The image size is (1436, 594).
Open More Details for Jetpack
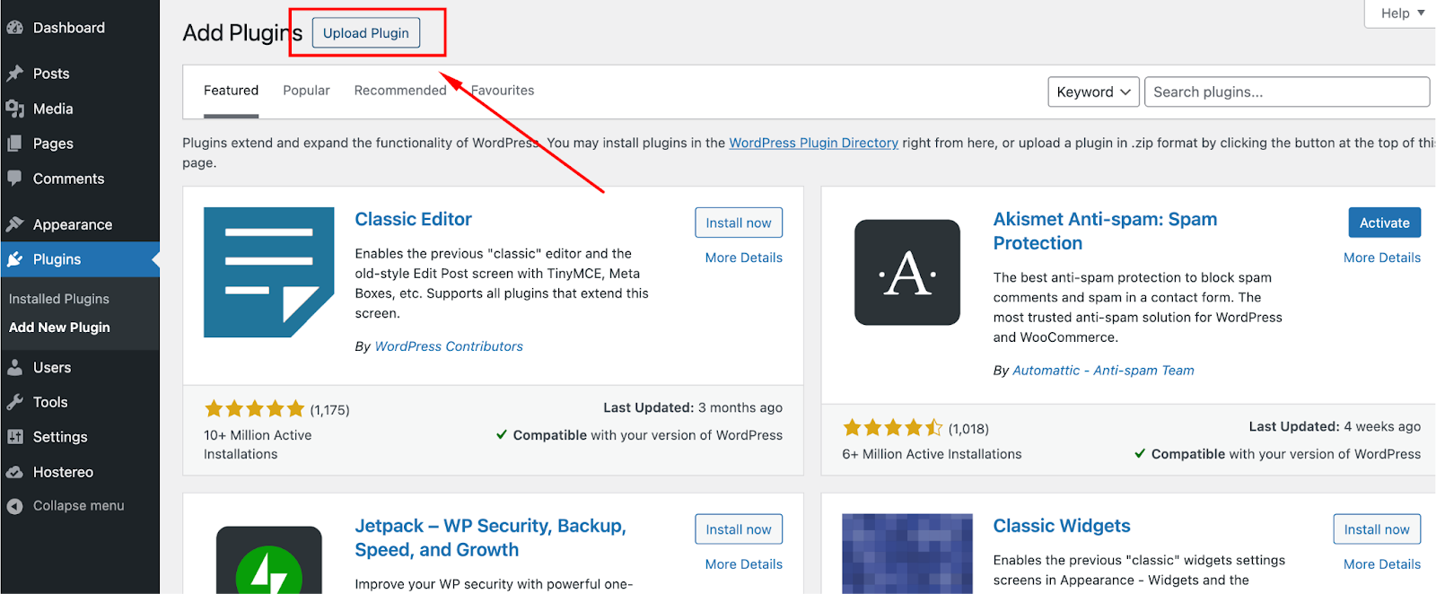(744, 564)
